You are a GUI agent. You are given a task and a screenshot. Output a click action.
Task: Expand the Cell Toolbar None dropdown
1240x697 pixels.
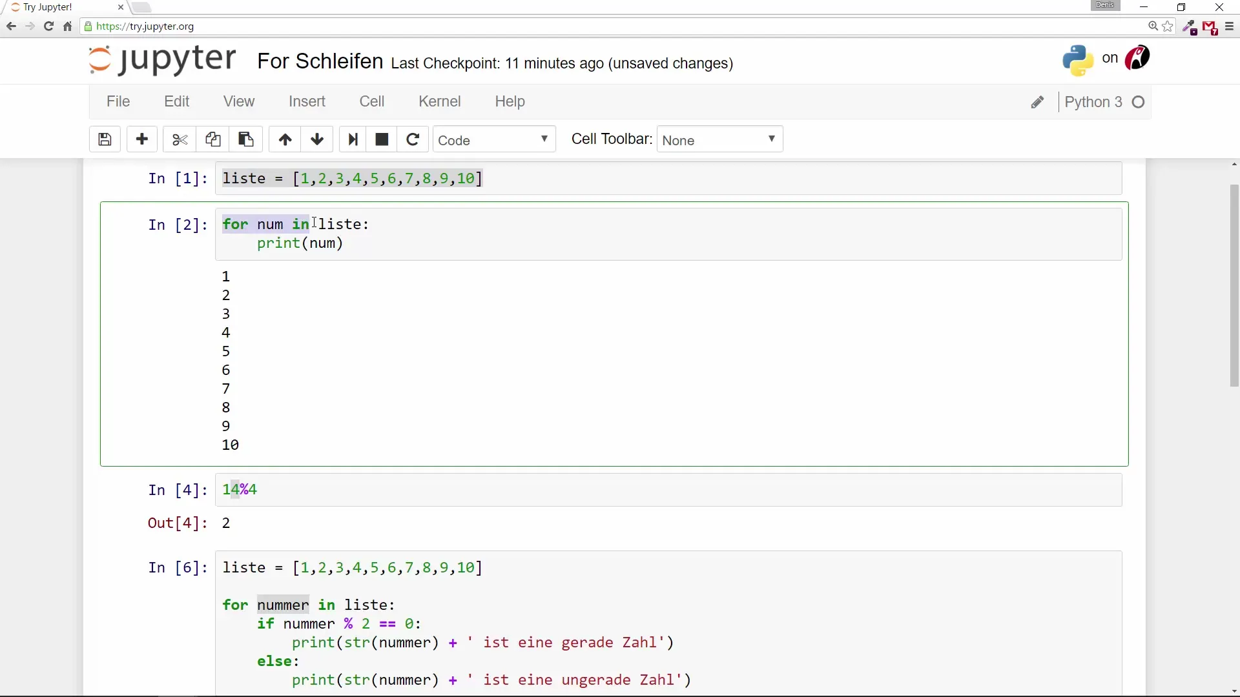(x=719, y=140)
